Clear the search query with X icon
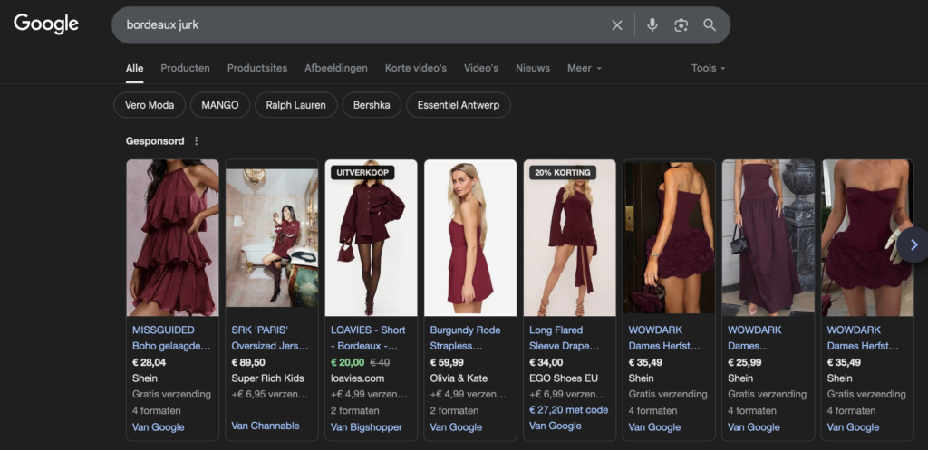 616,24
